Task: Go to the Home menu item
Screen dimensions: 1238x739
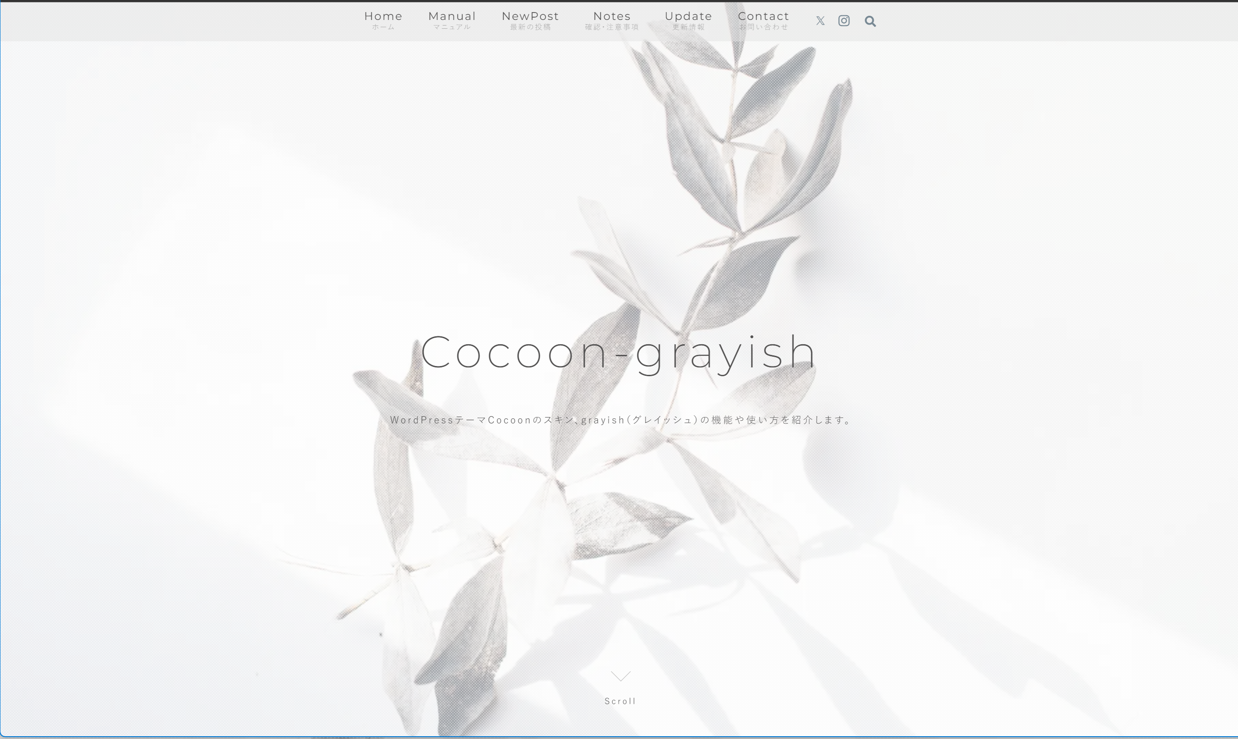Action: [x=383, y=16]
